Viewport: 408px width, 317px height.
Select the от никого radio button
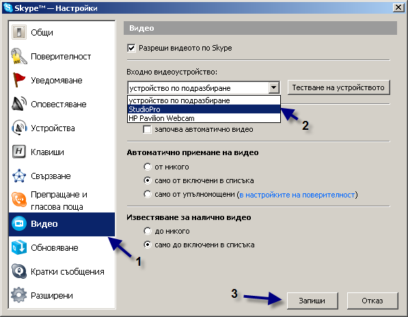click(148, 167)
